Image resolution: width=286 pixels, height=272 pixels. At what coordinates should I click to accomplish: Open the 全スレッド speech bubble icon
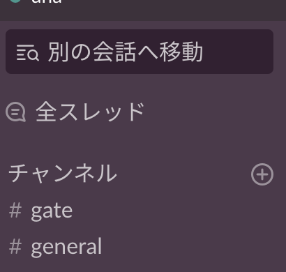(15, 112)
